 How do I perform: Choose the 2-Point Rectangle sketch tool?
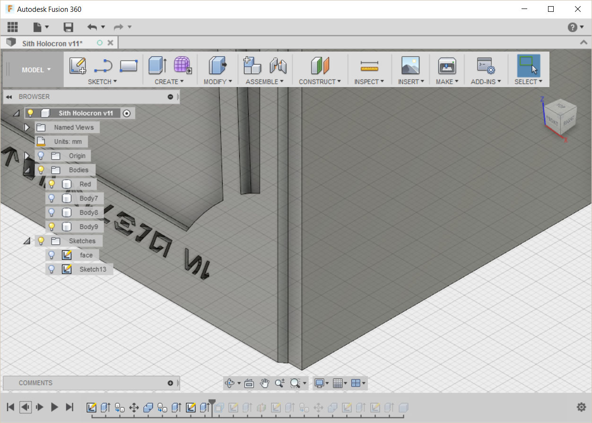(x=128, y=65)
